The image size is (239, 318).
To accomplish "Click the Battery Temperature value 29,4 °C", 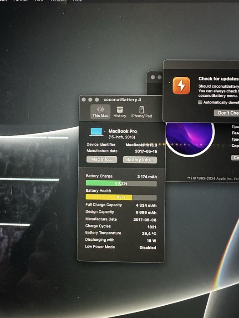I will pyautogui.click(x=149, y=234).
